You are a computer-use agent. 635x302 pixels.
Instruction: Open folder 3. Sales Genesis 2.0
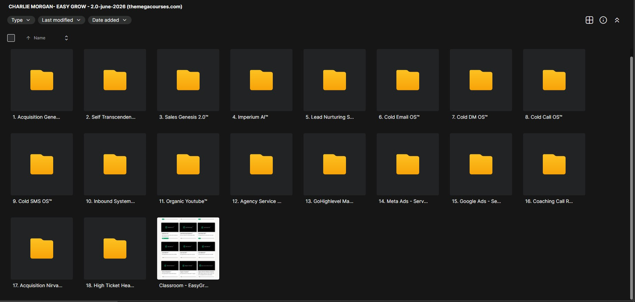[x=188, y=80]
